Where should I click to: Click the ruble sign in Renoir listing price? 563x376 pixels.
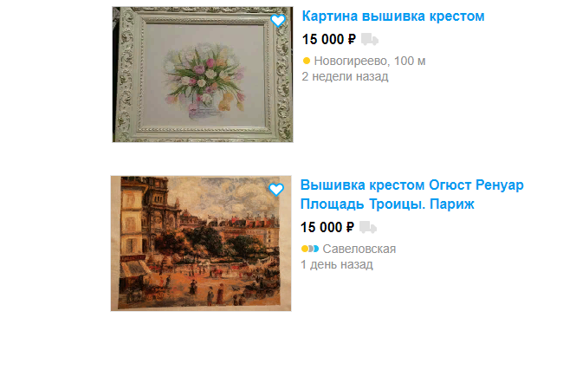[350, 227]
